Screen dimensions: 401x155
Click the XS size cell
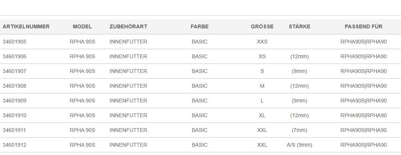point(262,56)
